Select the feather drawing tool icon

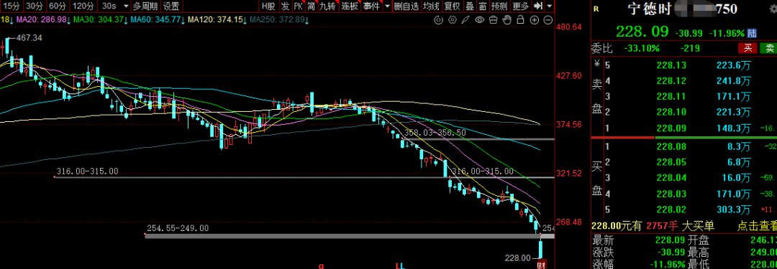point(465,20)
